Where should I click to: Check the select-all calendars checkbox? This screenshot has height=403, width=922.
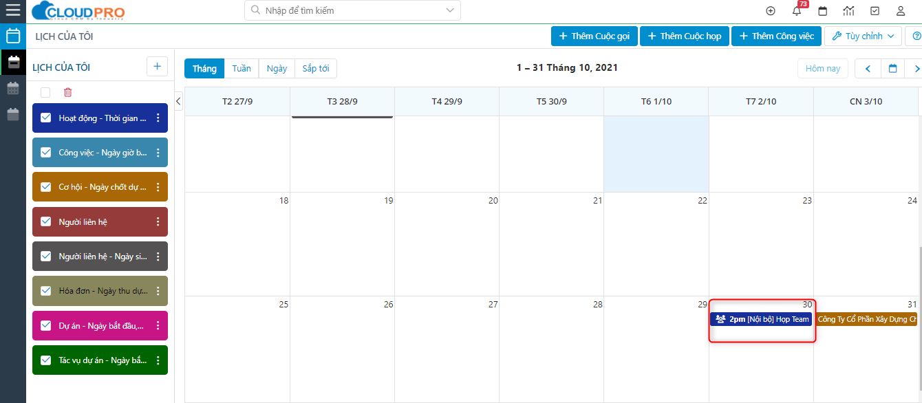click(45, 92)
